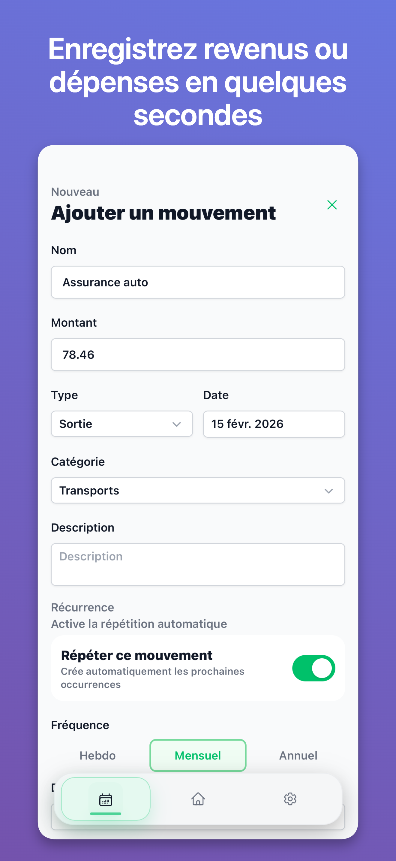Image resolution: width=396 pixels, height=861 pixels.
Task: Choose the 'Annuel' frequency
Action: click(298, 755)
